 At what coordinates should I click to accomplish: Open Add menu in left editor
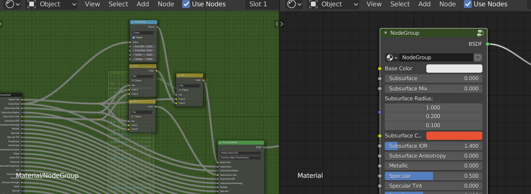point(143,4)
